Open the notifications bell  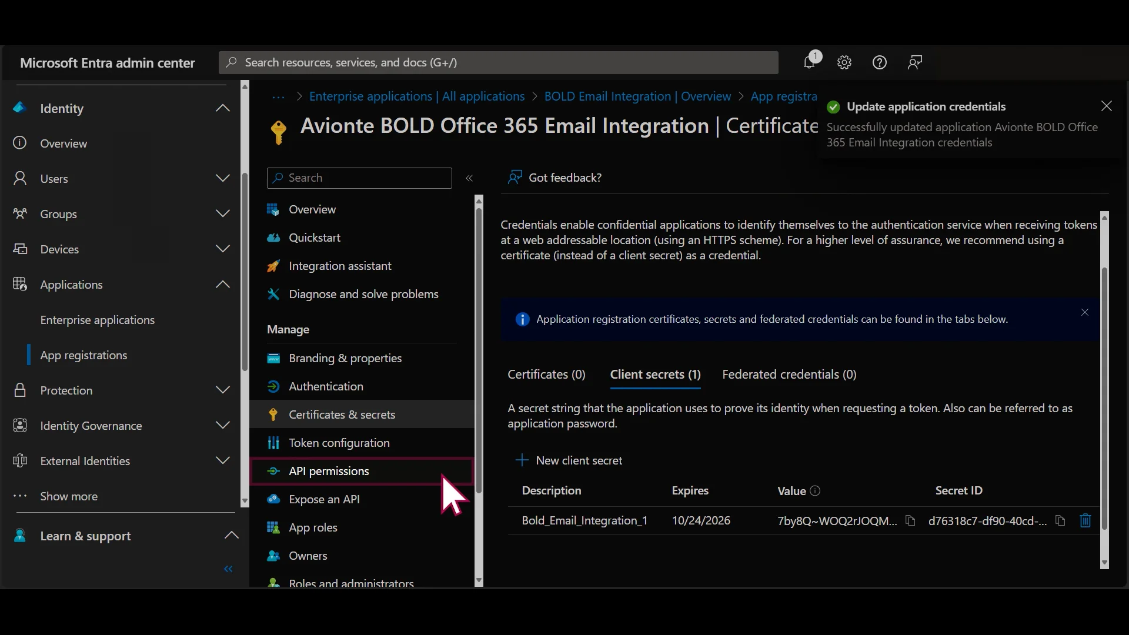pyautogui.click(x=810, y=62)
